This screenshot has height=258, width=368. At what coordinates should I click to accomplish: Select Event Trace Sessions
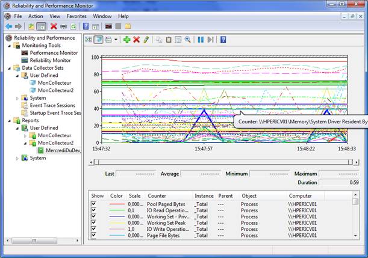[52, 105]
